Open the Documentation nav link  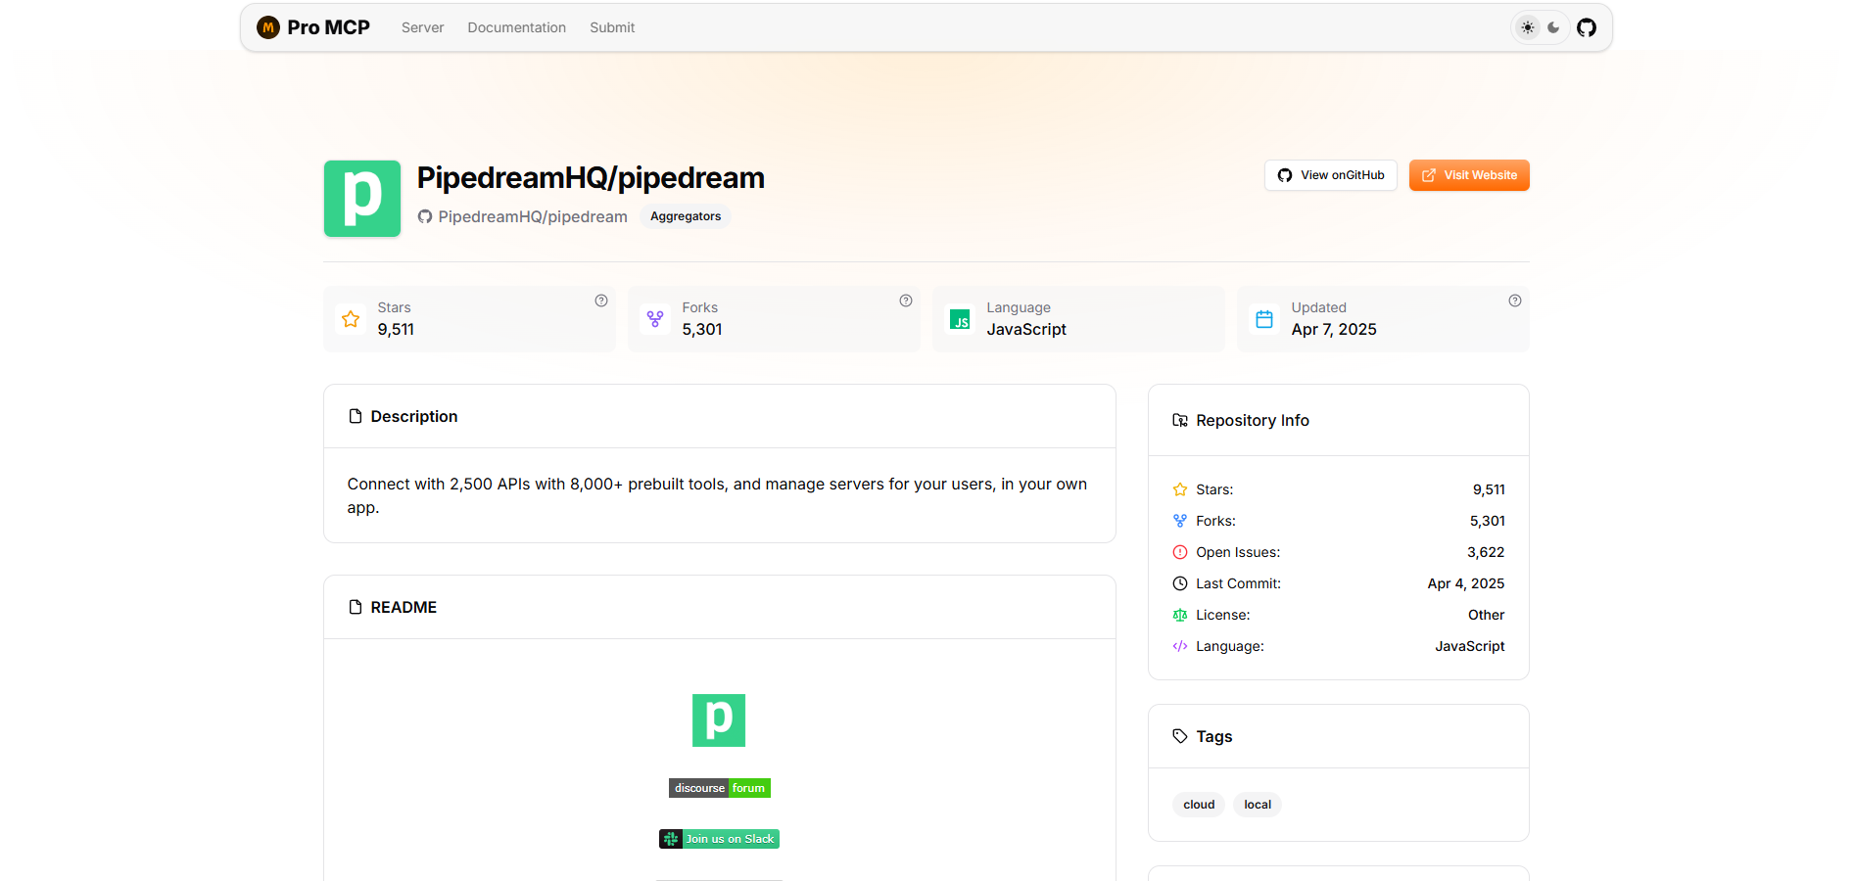pyautogui.click(x=516, y=27)
